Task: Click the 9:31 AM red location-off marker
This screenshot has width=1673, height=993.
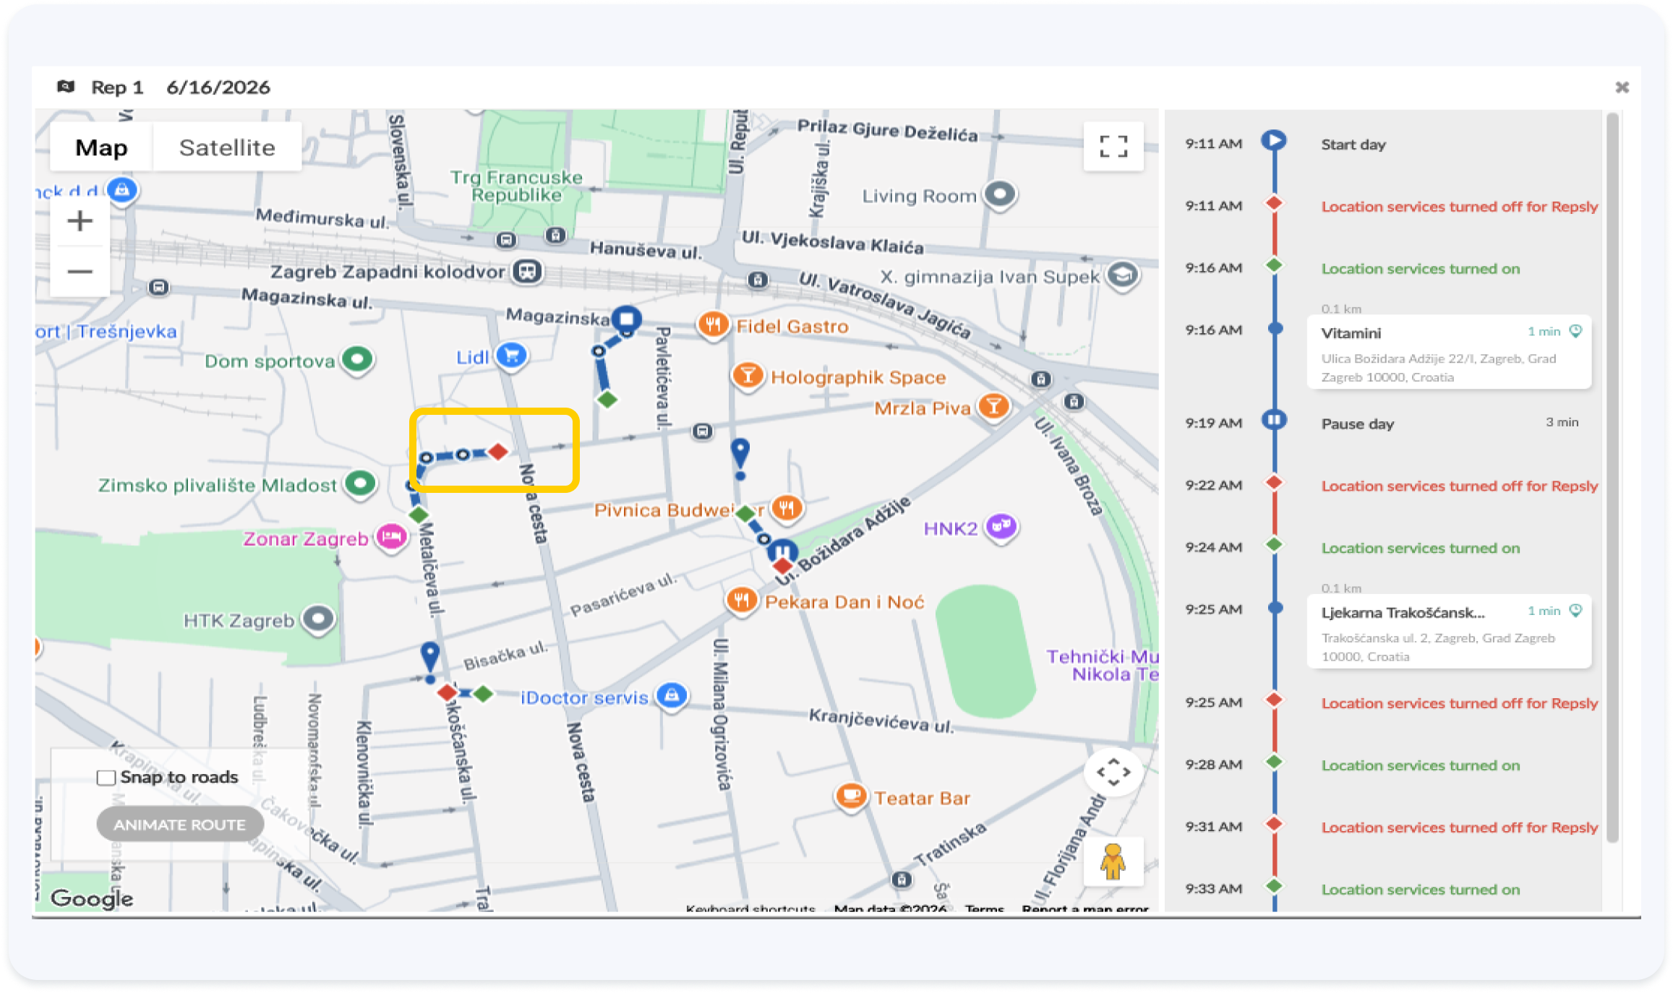Action: point(1274,824)
